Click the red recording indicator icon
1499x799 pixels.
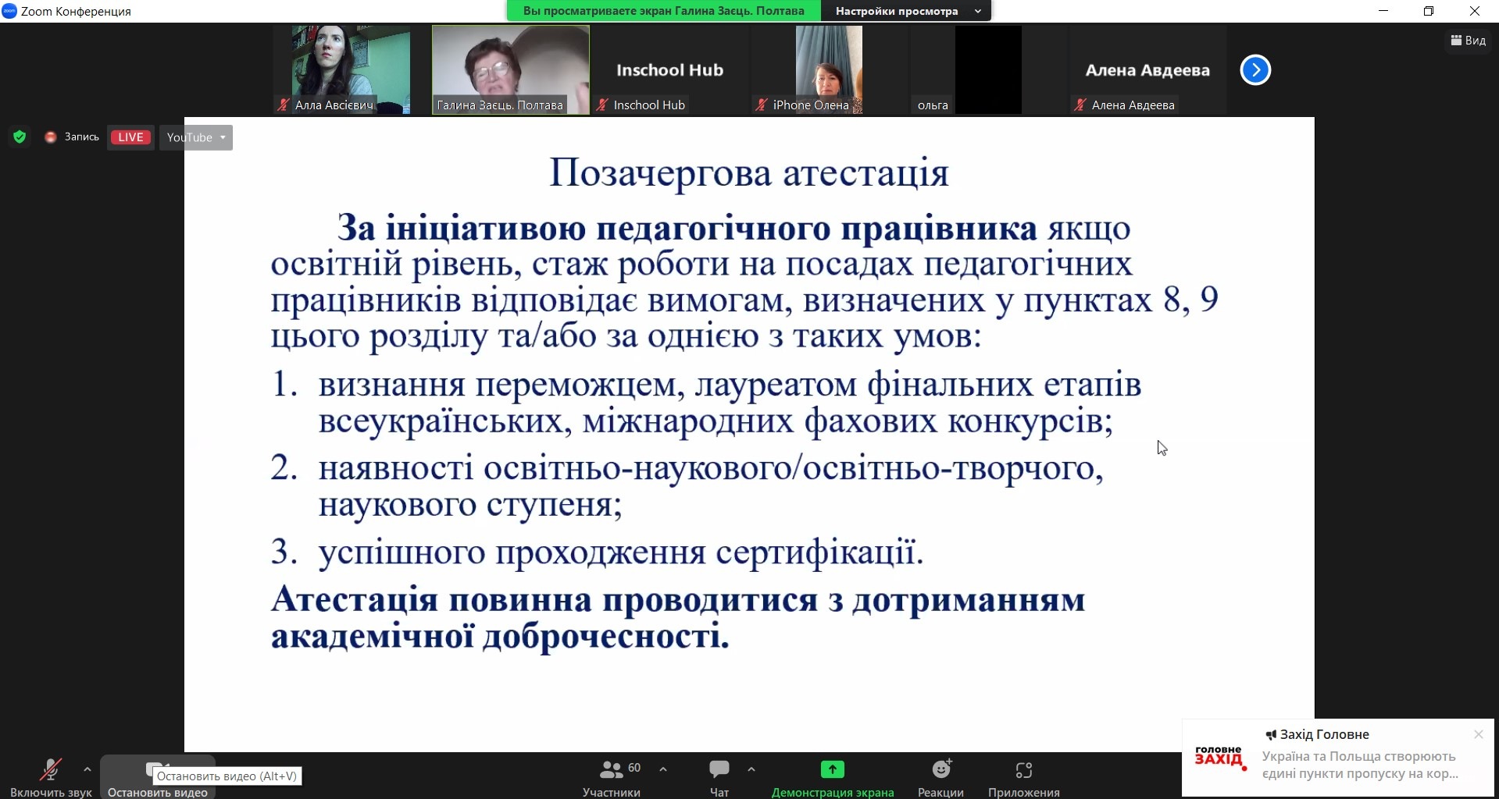pyautogui.click(x=51, y=137)
